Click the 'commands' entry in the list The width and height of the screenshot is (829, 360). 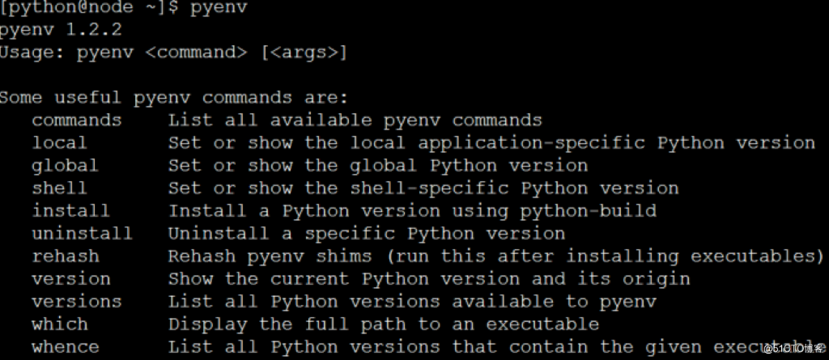(x=77, y=120)
